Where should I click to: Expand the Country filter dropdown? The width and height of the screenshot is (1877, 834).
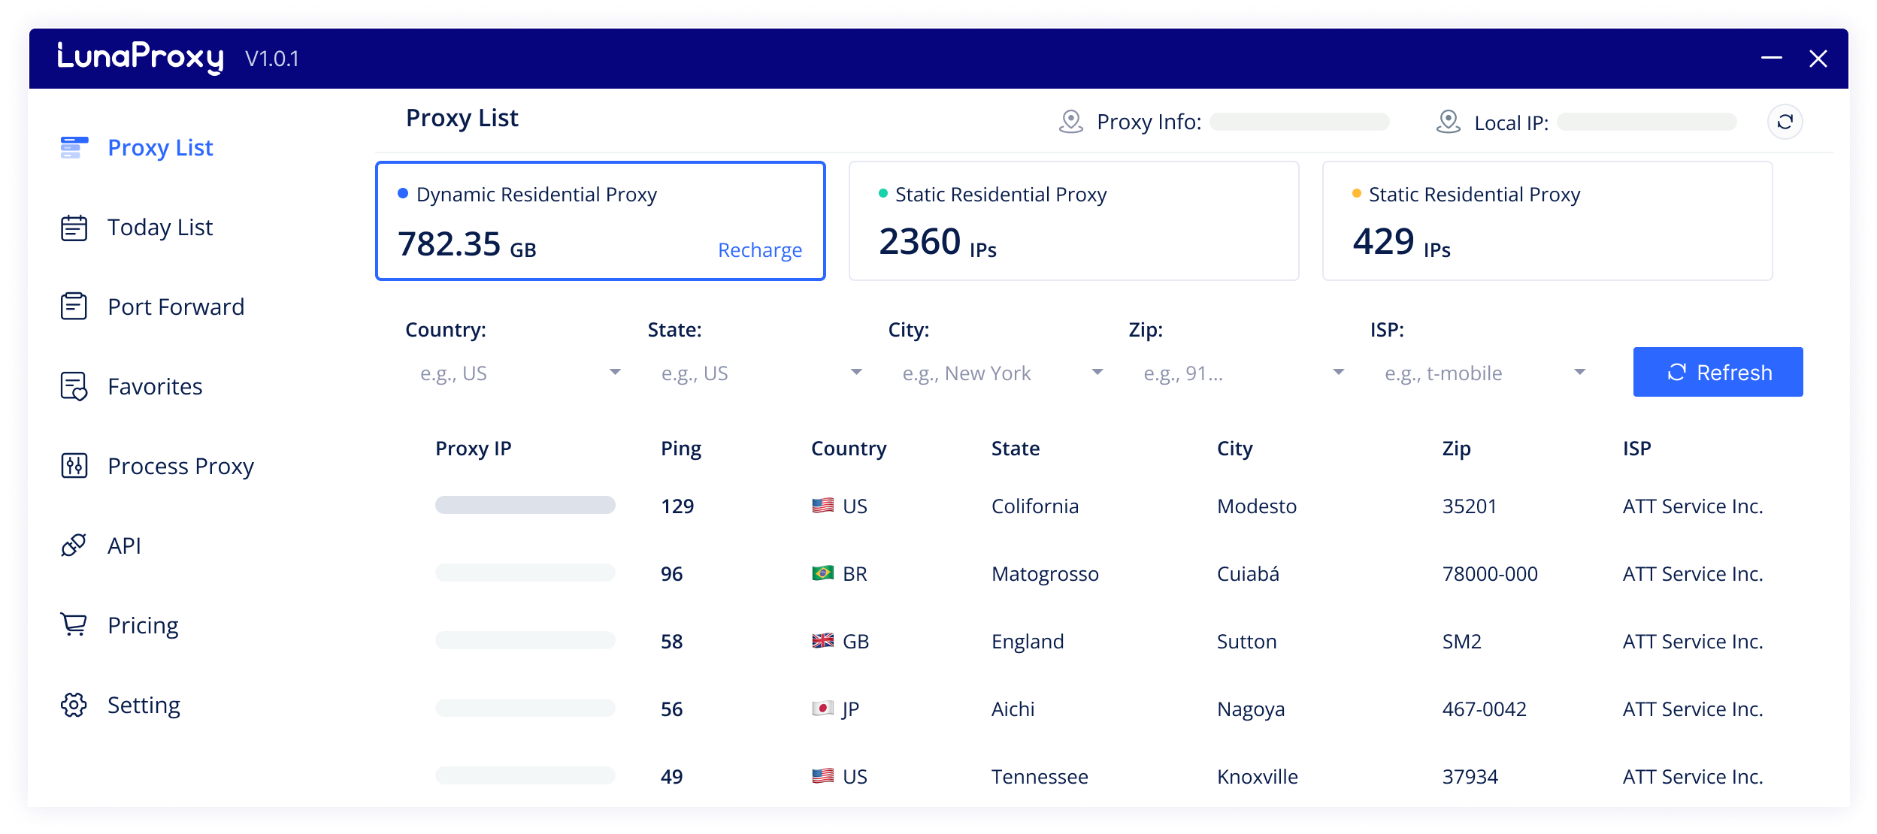(x=615, y=373)
